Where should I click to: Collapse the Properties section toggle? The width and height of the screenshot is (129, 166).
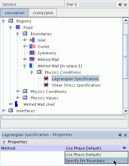4,142
